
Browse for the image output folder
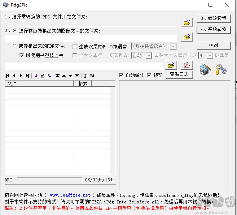187,37
